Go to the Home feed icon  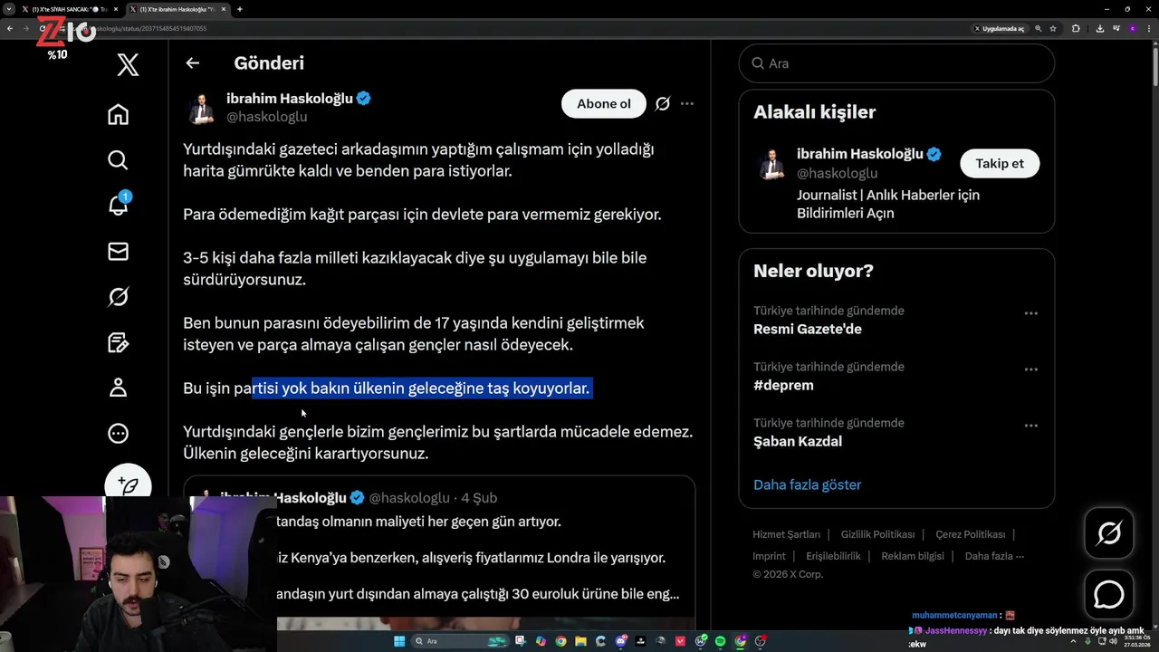click(x=118, y=114)
